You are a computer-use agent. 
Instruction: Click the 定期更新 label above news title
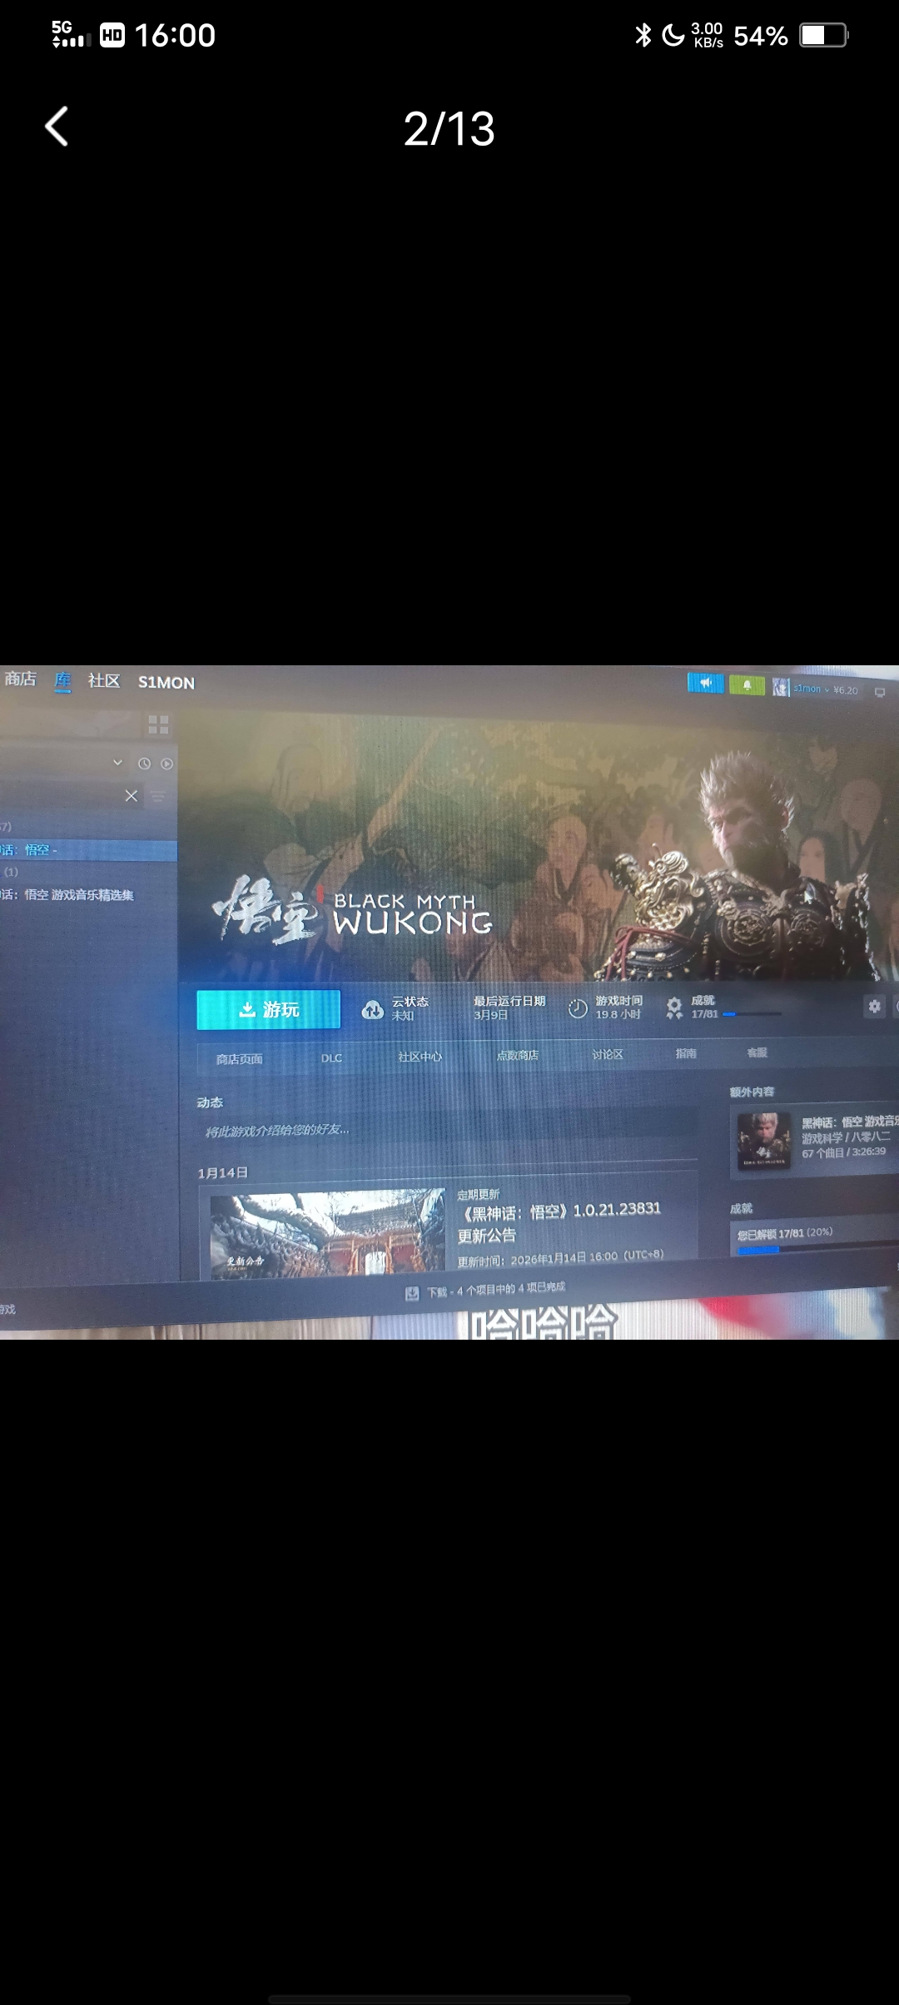coord(478,1194)
